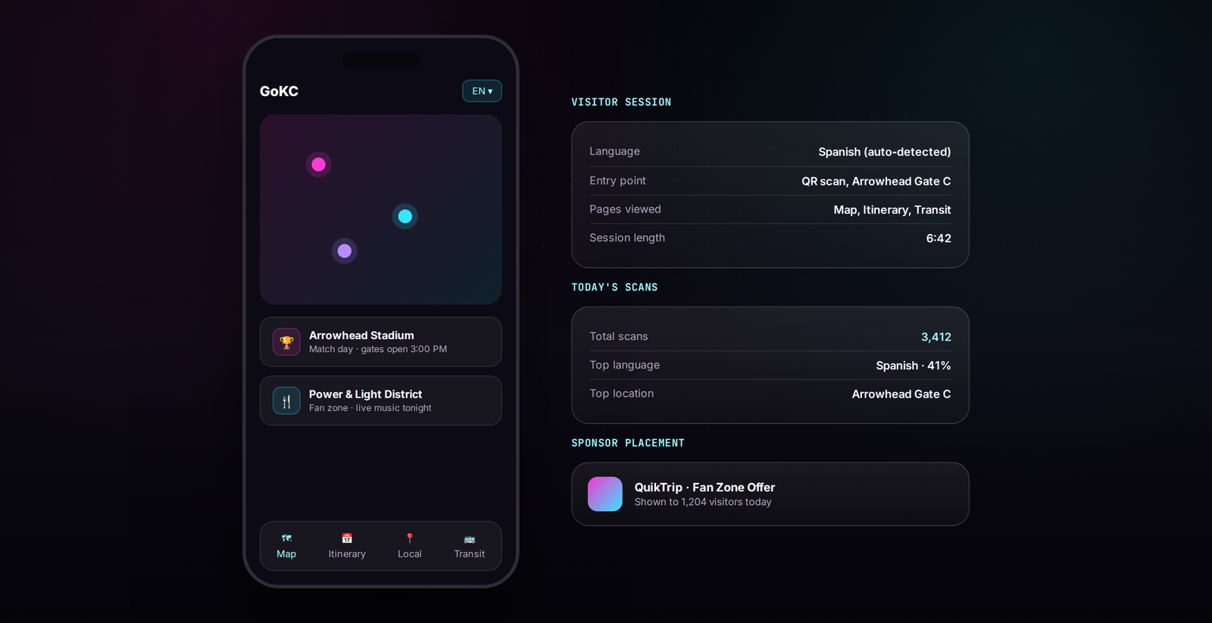Click 'Shown to 1,204 visitors today' text
The width and height of the screenshot is (1212, 623).
pyautogui.click(x=703, y=502)
